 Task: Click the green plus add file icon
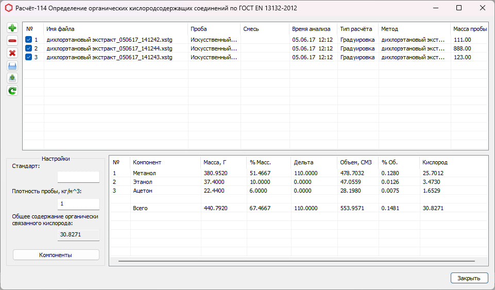tap(12, 28)
